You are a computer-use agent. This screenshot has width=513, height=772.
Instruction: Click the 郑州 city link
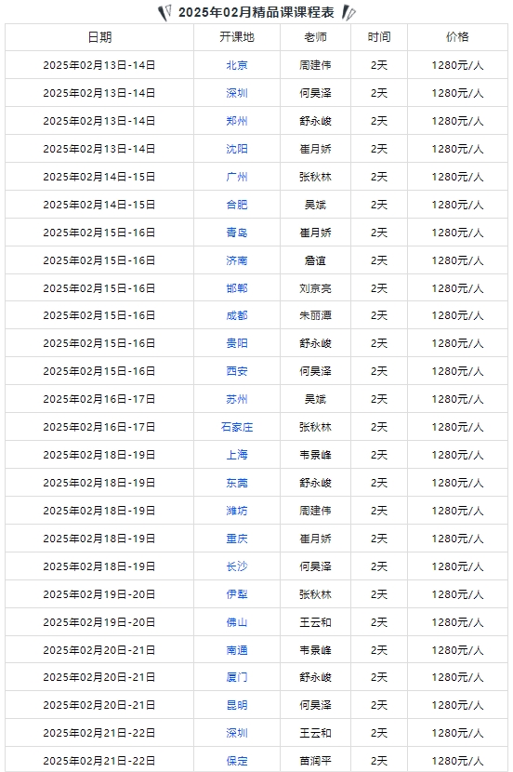click(x=237, y=121)
